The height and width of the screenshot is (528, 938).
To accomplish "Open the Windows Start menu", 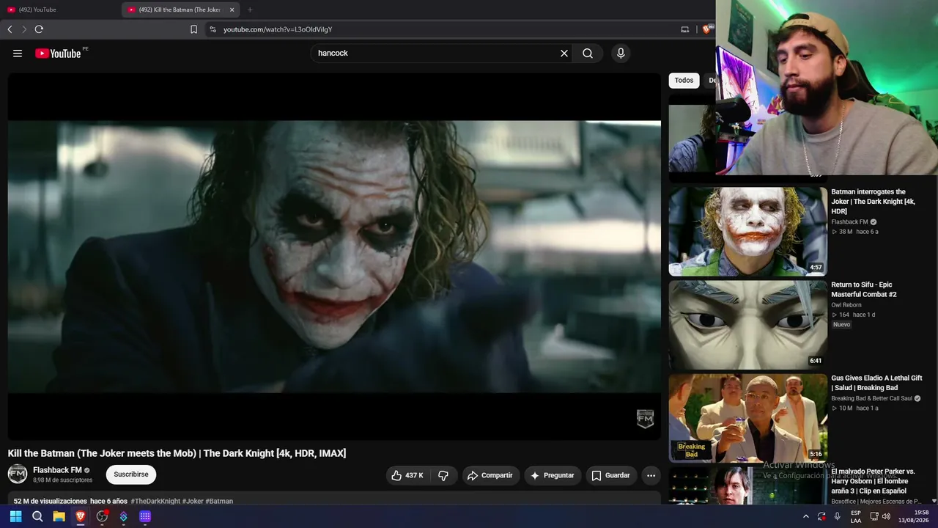I will click(x=15, y=516).
